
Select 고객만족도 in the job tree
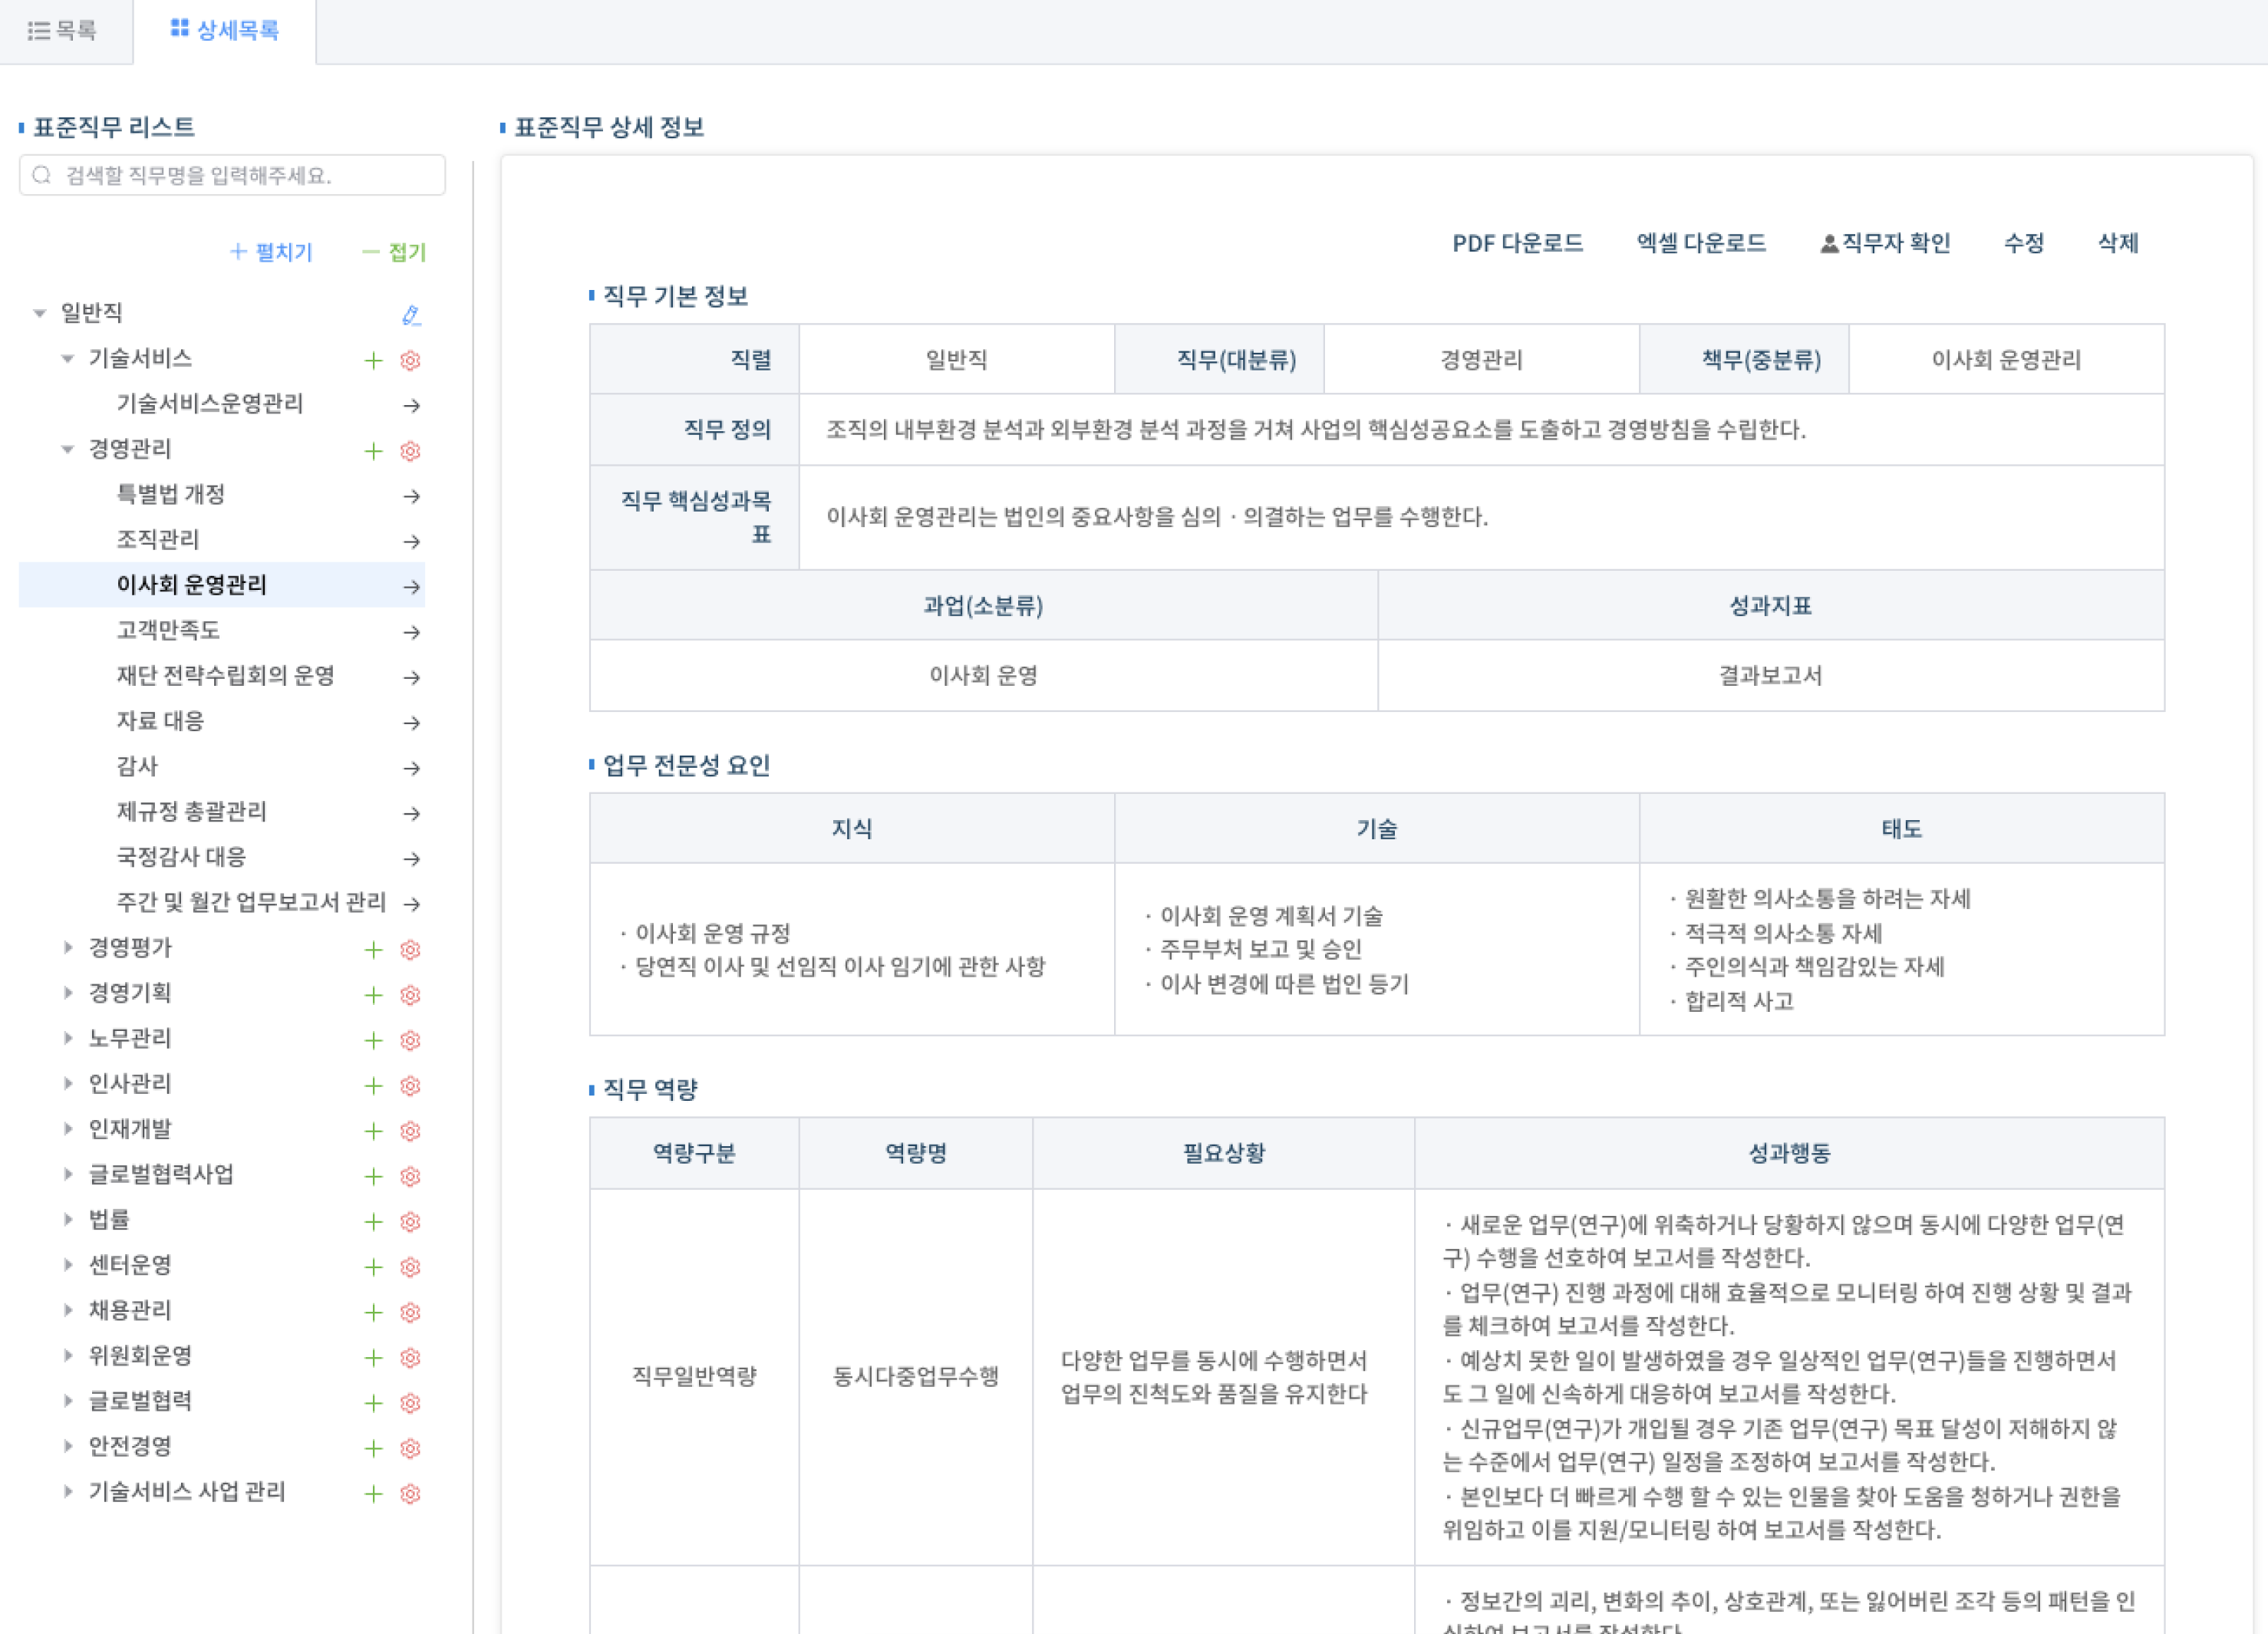[168, 630]
